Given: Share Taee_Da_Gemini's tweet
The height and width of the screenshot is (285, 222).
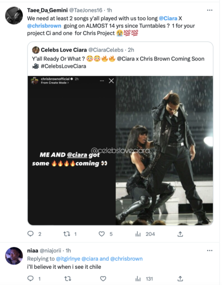Looking at the screenshot, I should pos(180,234).
